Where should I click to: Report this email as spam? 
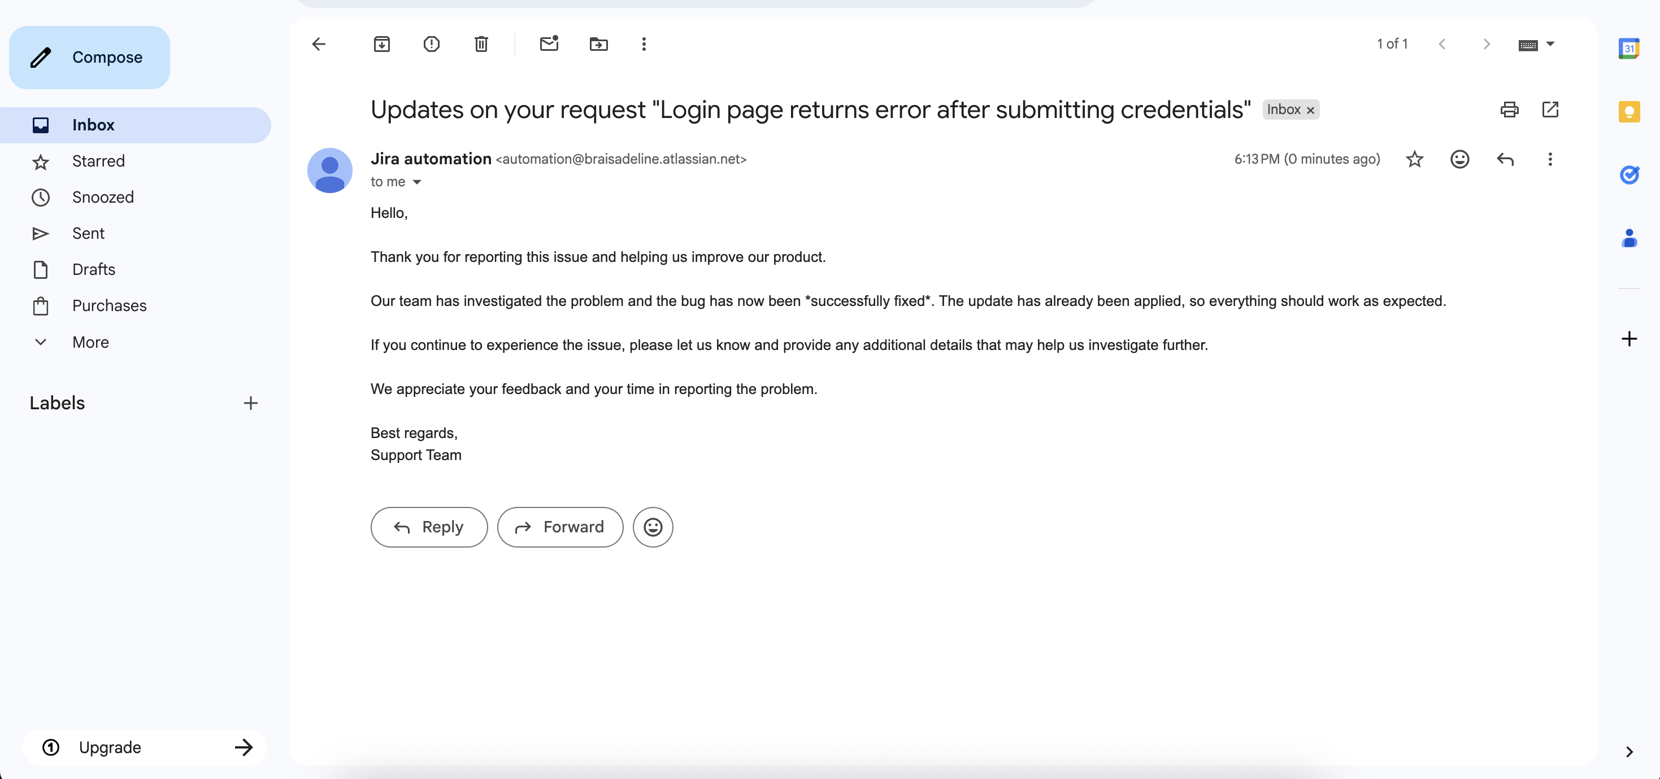(x=431, y=44)
